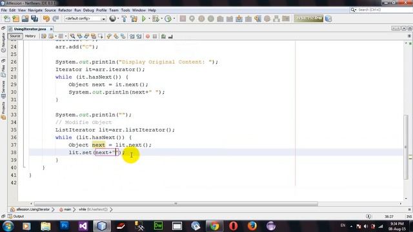Open the Edit menu
This screenshot has height=232, width=413.
click(12, 10)
